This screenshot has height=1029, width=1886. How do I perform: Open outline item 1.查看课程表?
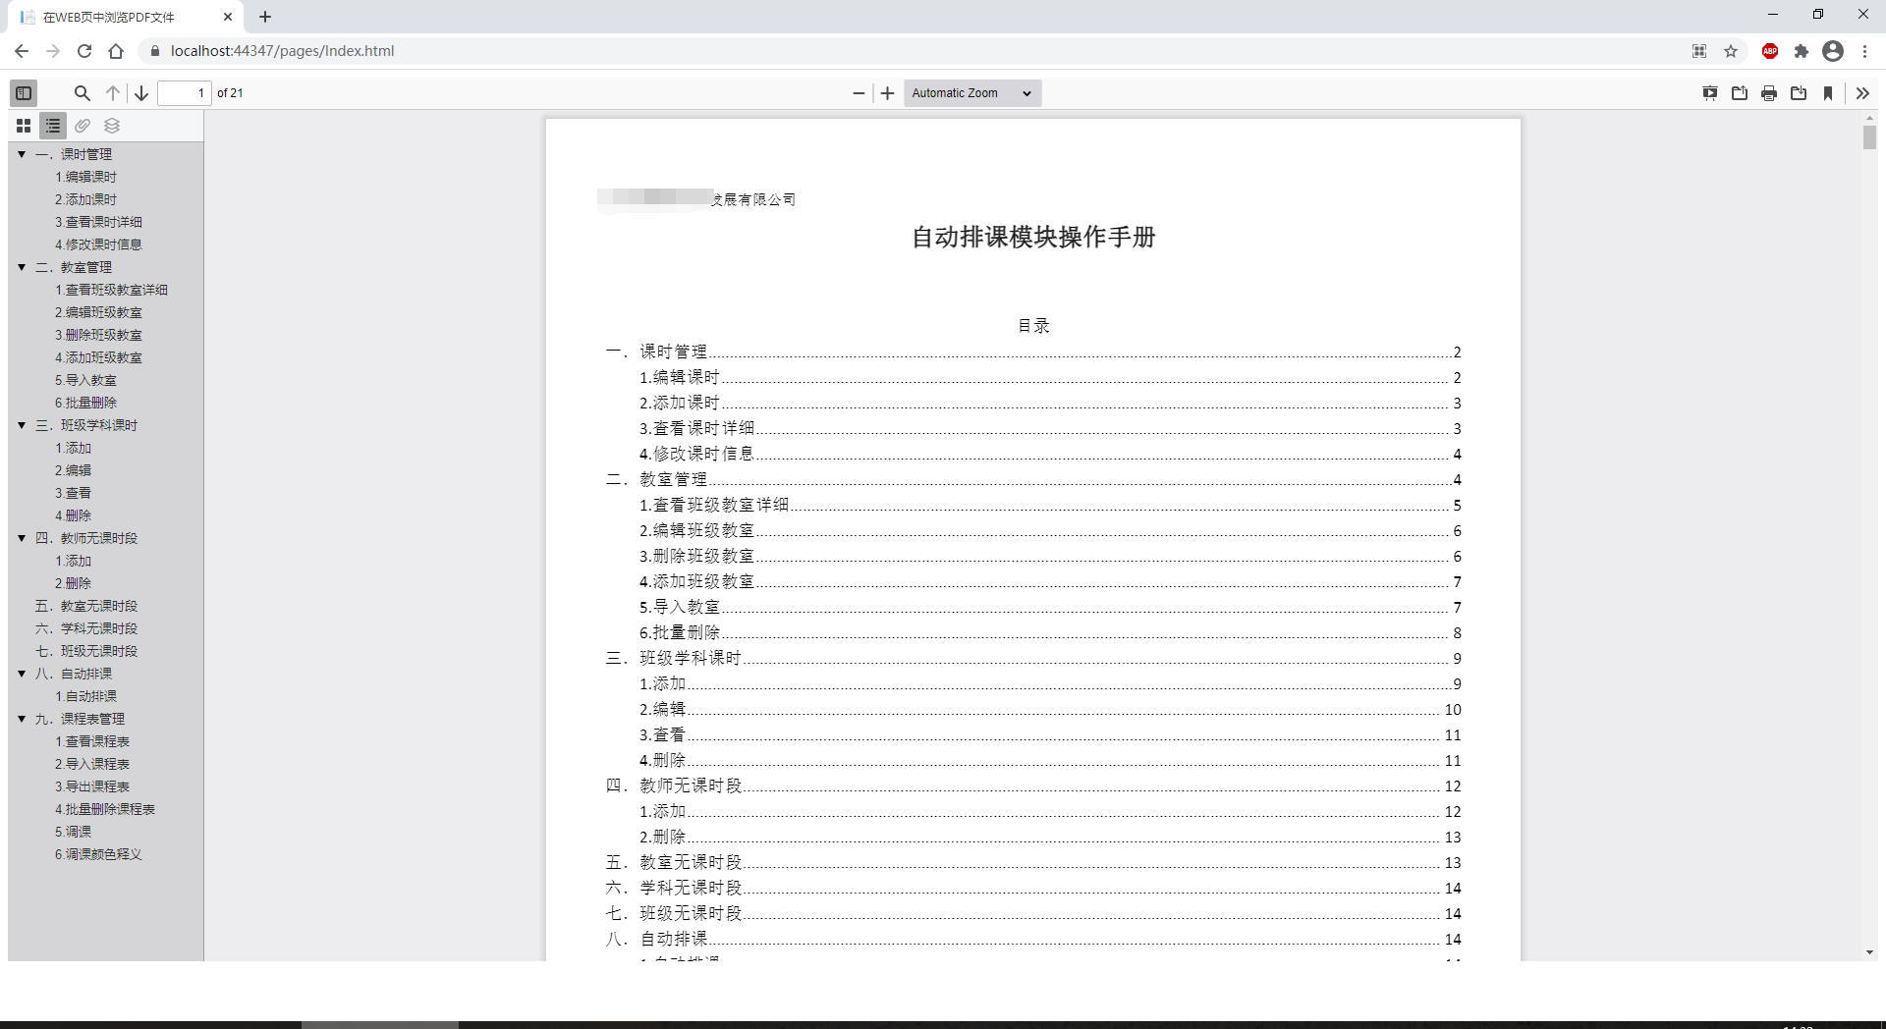92,741
